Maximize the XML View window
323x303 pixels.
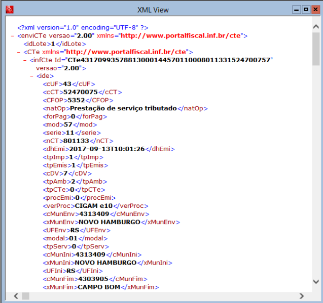click(306, 10)
